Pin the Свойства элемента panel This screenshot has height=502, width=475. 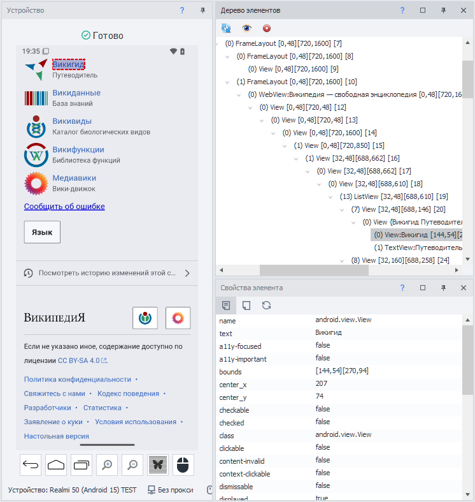pos(443,288)
